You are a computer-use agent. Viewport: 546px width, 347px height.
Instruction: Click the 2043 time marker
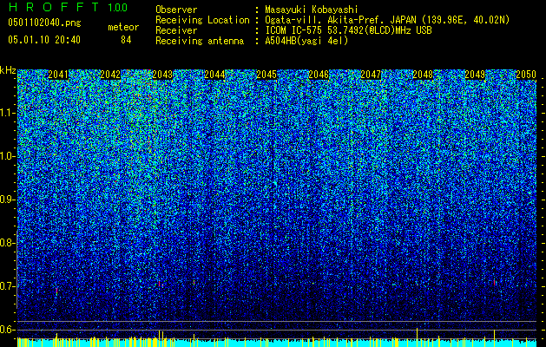coord(162,75)
